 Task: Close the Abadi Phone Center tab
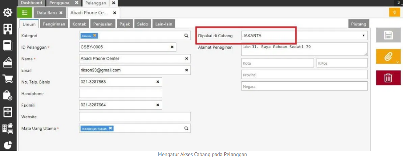[x=115, y=13]
